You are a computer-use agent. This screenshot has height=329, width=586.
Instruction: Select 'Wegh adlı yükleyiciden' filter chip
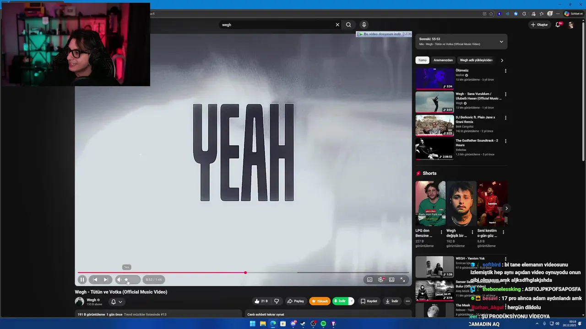(476, 60)
